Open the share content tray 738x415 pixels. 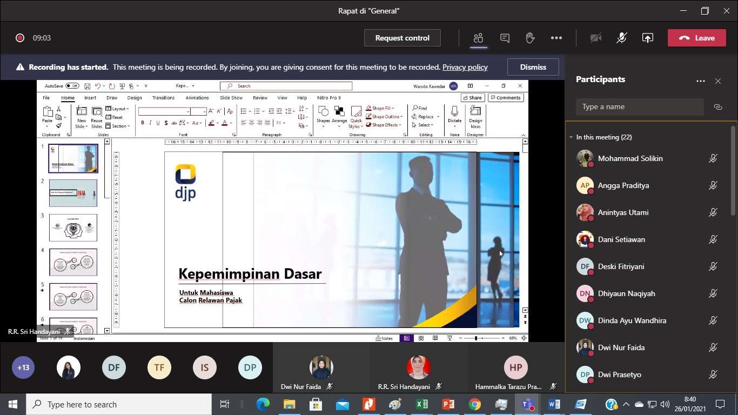[x=647, y=38]
